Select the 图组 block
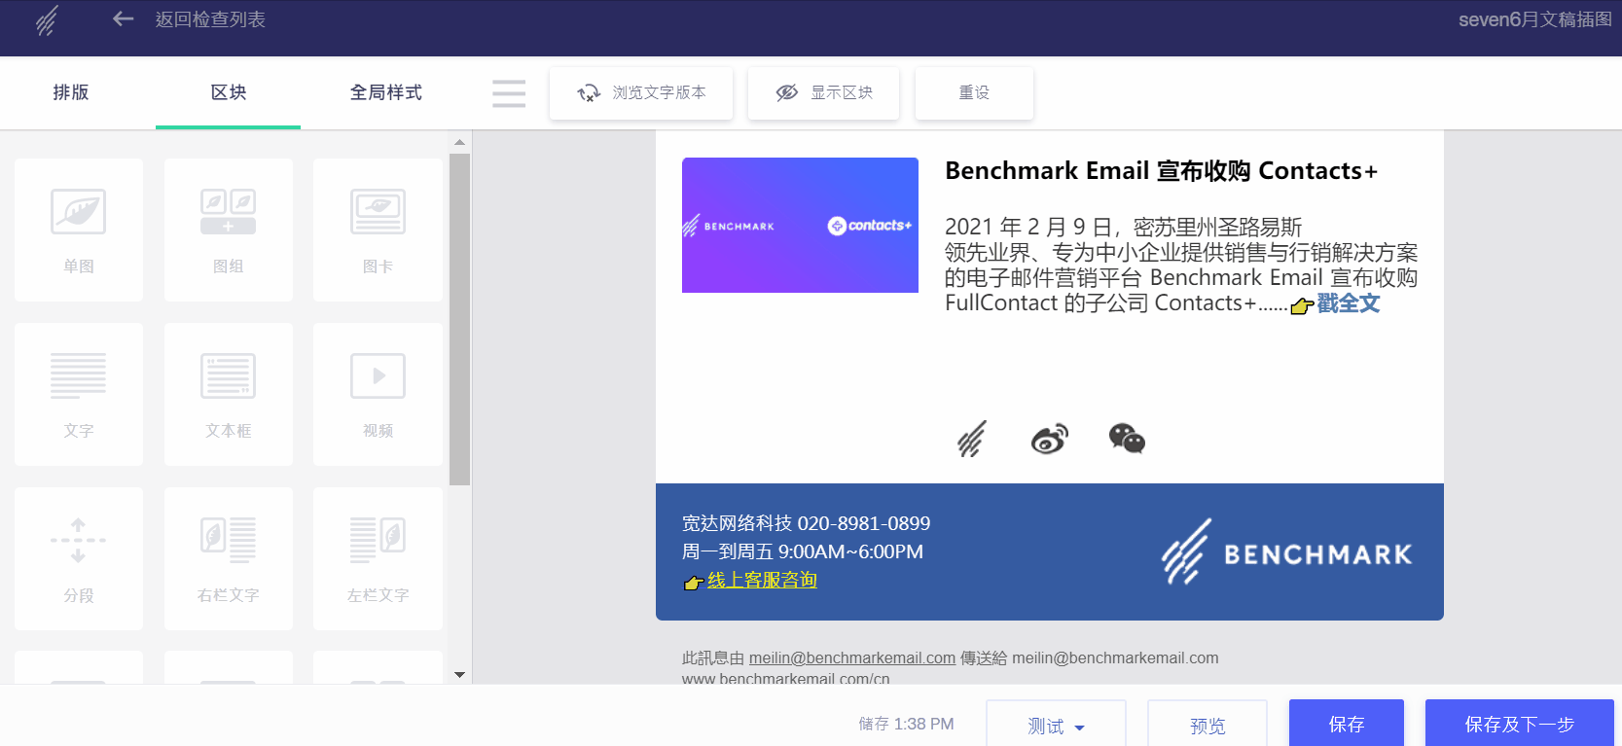1622x746 pixels. (x=229, y=231)
